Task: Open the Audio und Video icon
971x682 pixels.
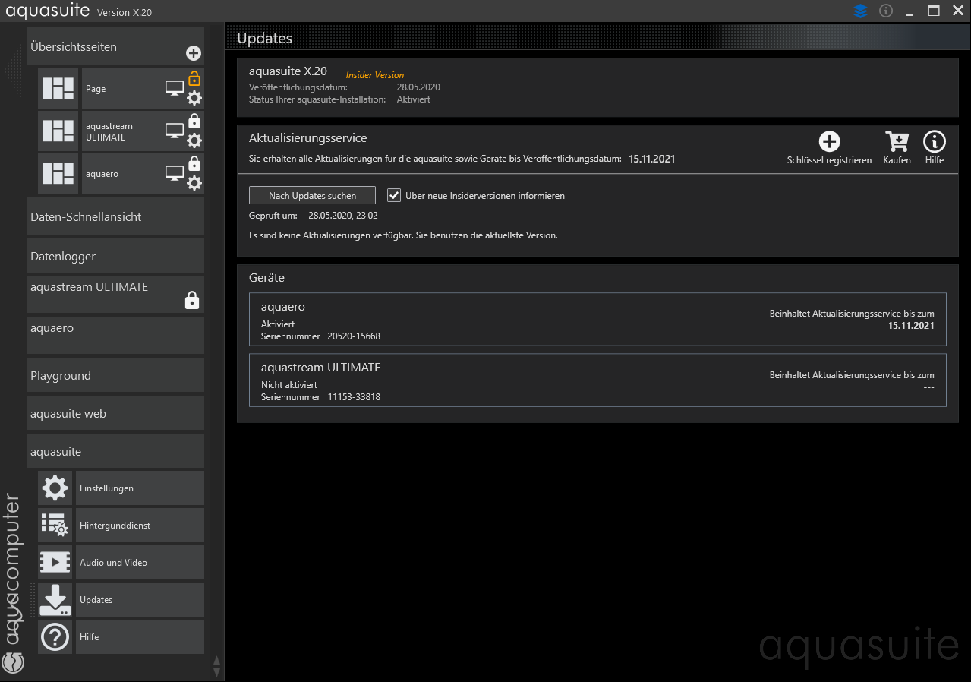Action: pyautogui.click(x=55, y=563)
